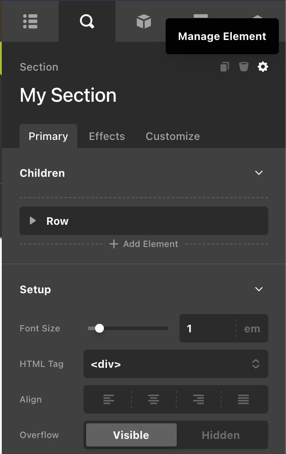Collapse the Children group chevron
This screenshot has height=454, width=286.
point(259,173)
